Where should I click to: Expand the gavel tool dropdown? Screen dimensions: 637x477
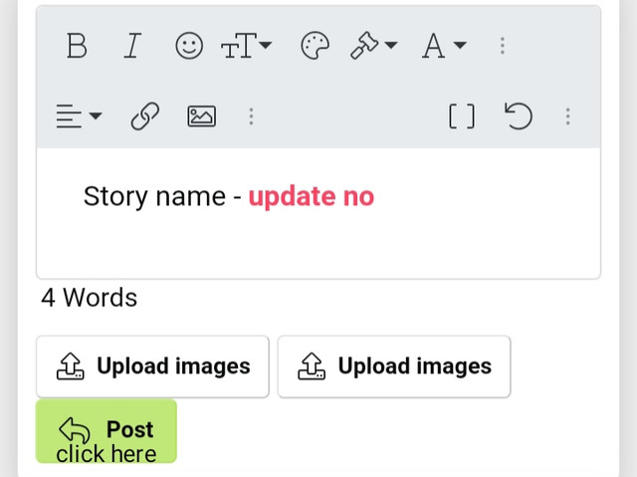point(374,46)
